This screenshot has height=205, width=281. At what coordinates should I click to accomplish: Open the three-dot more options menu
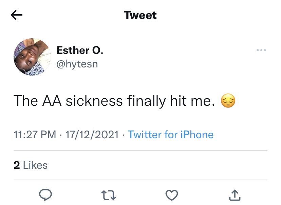click(x=261, y=50)
